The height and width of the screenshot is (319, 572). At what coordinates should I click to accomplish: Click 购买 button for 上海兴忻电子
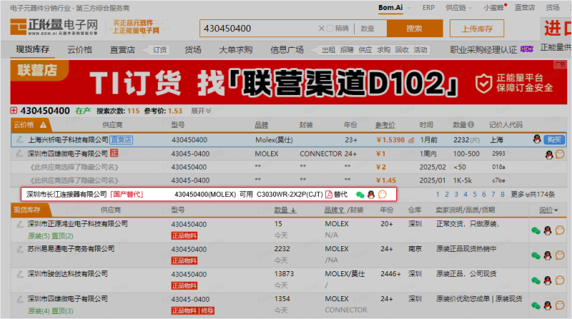pos(554,140)
